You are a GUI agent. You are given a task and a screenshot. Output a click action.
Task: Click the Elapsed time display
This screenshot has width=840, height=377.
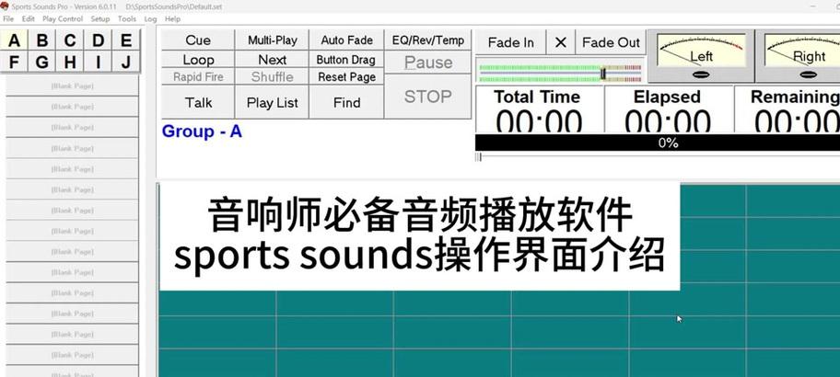668,109
